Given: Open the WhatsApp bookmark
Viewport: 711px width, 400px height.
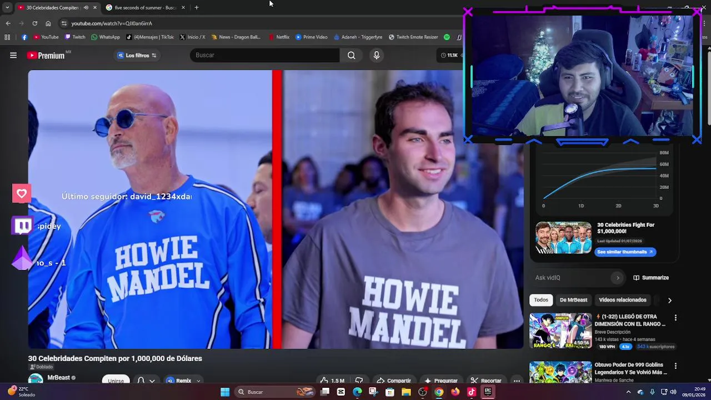Looking at the screenshot, I should [106, 37].
